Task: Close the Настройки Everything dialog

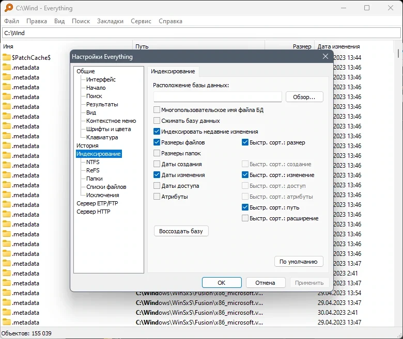Action: coord(326,56)
